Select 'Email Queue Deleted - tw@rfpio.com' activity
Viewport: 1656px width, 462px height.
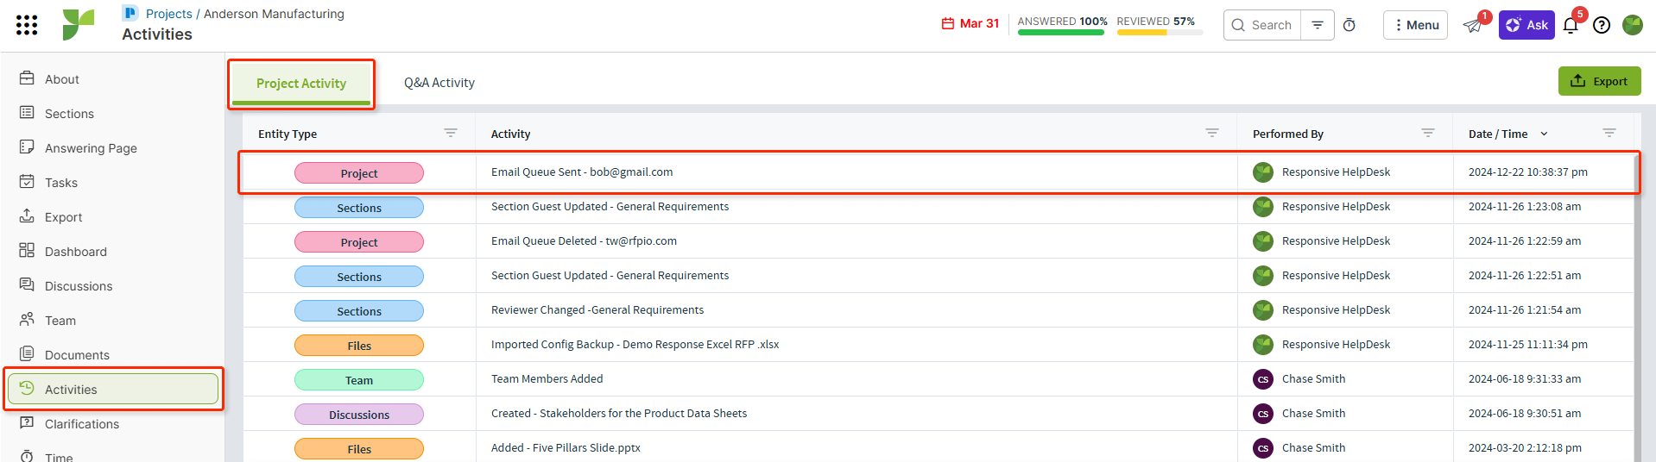pos(584,241)
